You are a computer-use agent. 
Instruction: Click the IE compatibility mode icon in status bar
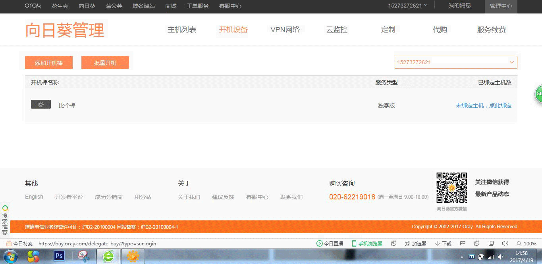pos(476,243)
